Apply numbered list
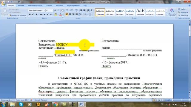The image size is (191, 107). click(x=72, y=10)
